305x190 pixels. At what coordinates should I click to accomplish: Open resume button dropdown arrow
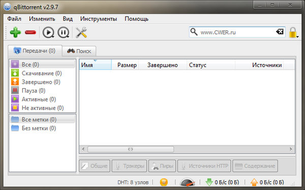(53, 36)
